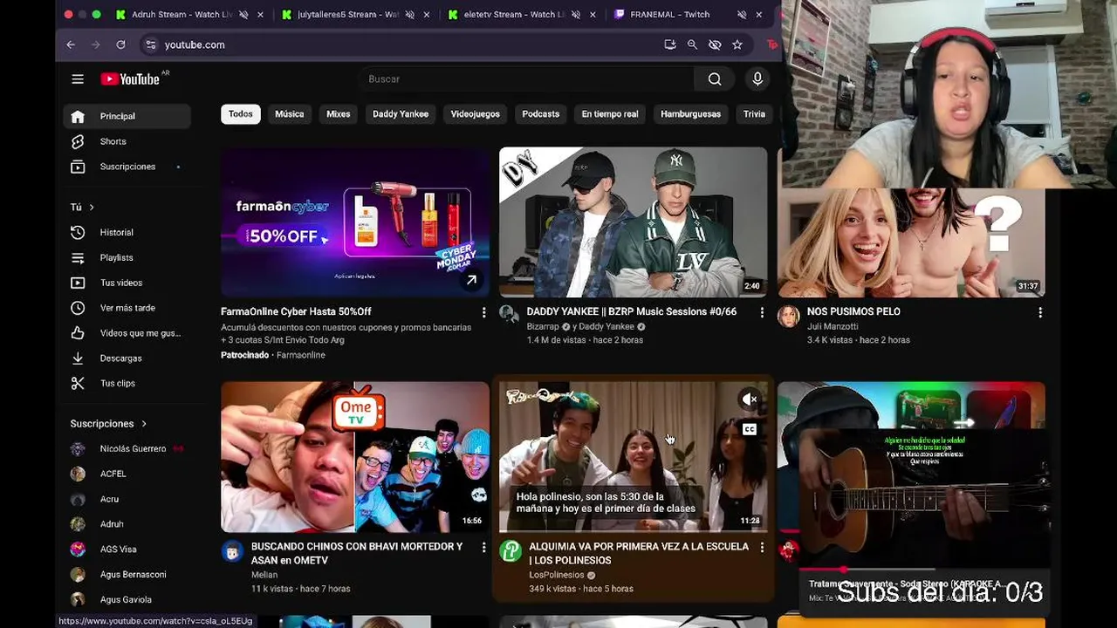Select the Música filter chip

[290, 114]
